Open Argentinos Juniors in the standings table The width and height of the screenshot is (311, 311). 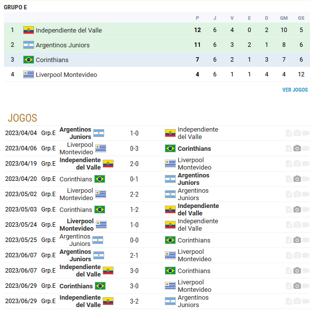point(63,45)
